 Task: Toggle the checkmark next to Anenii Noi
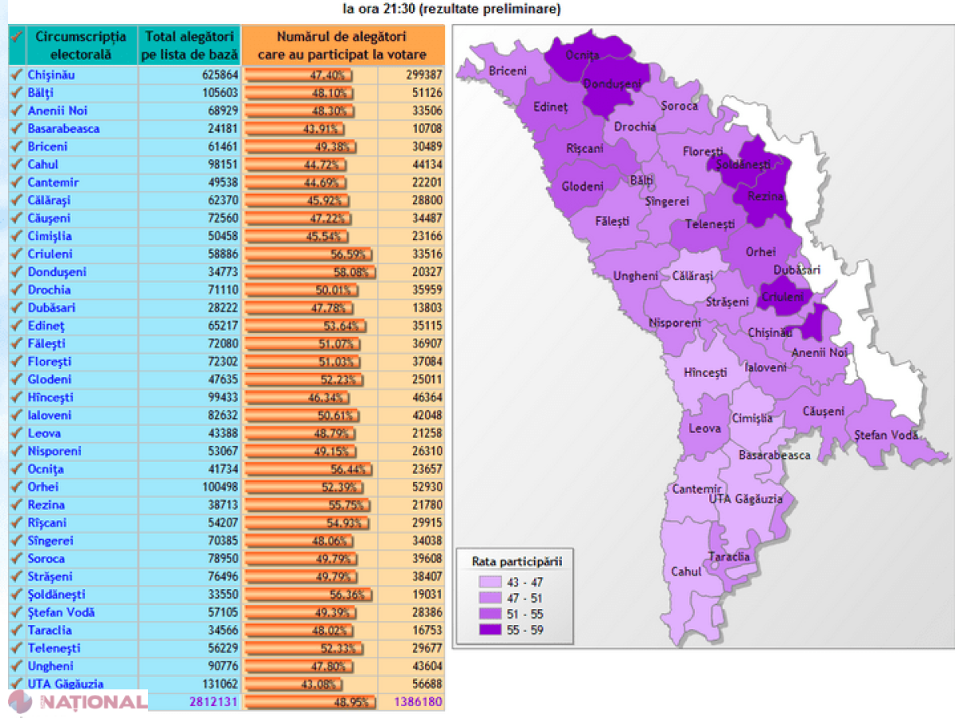click(17, 111)
